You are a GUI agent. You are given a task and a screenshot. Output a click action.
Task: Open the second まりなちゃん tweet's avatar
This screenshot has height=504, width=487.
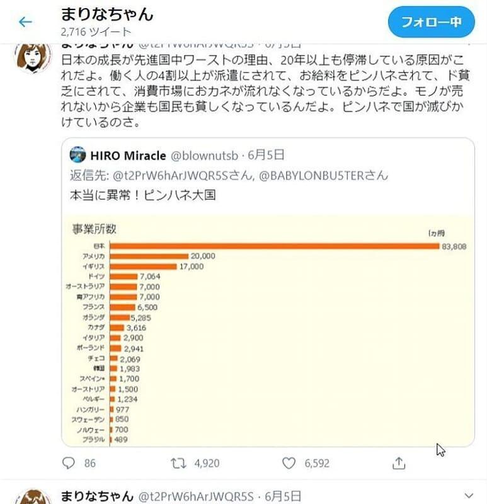click(33, 496)
